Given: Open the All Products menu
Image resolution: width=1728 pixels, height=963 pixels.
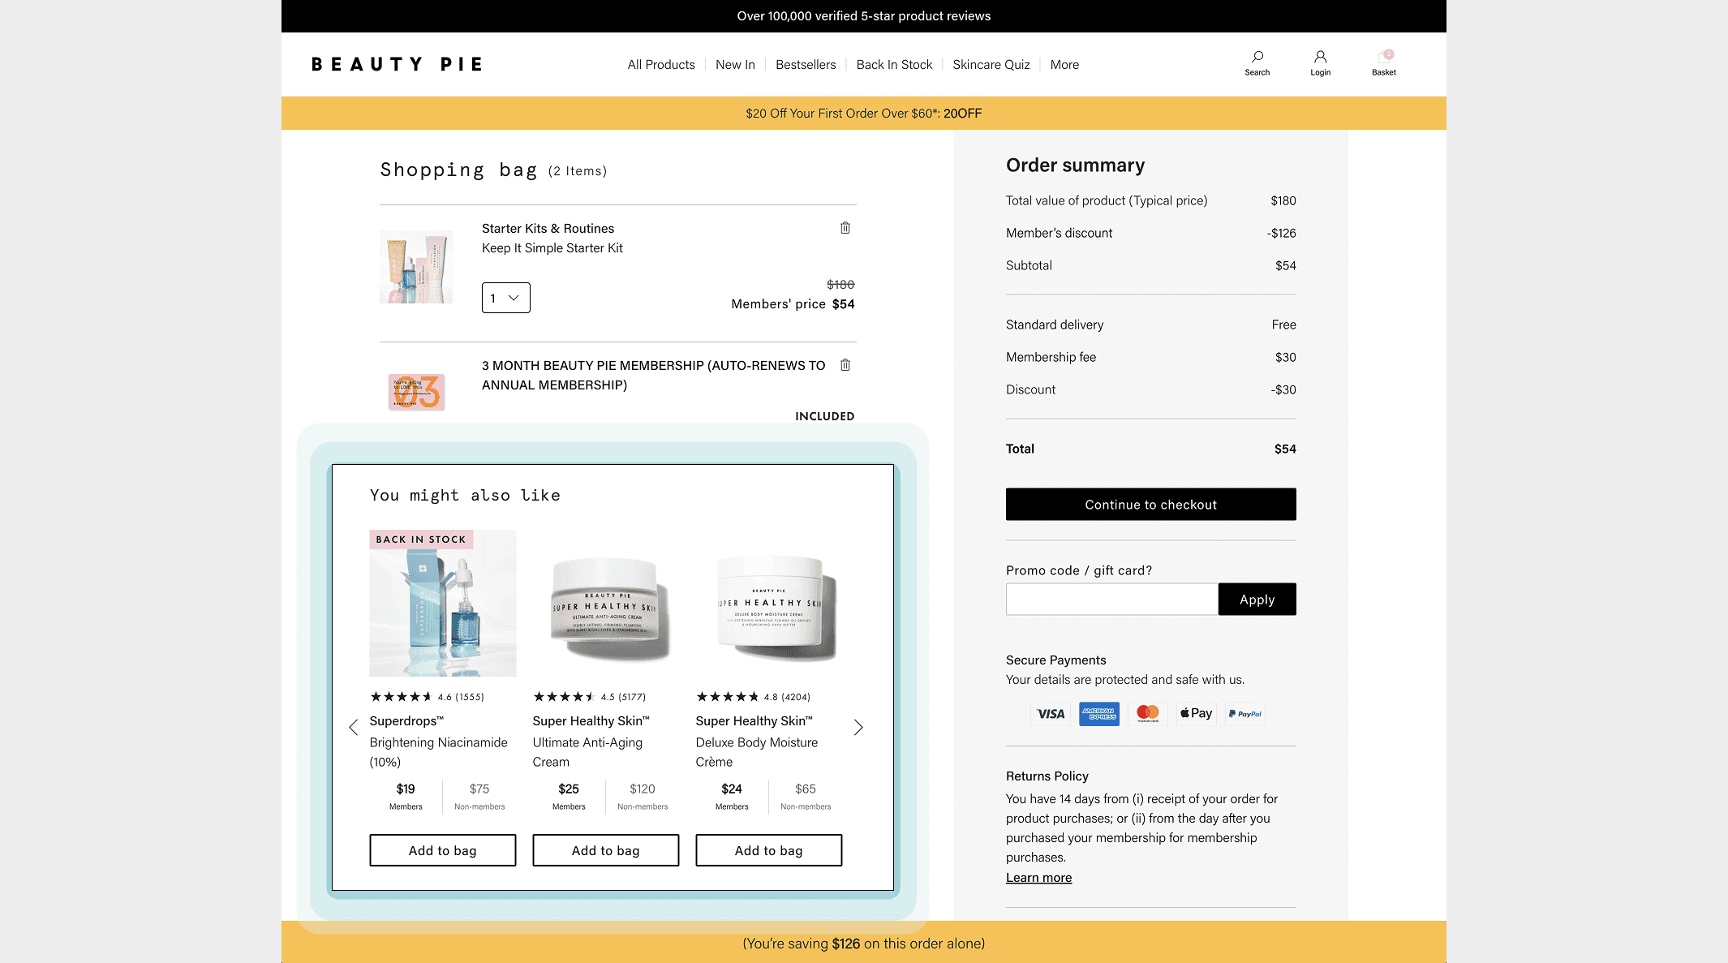Looking at the screenshot, I should 660,65.
